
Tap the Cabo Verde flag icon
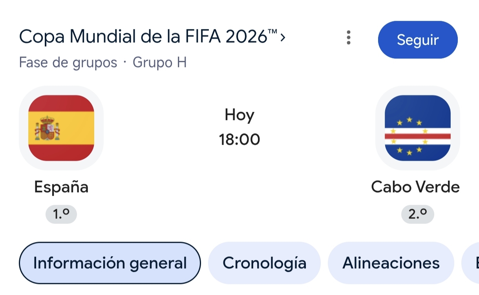point(418,128)
